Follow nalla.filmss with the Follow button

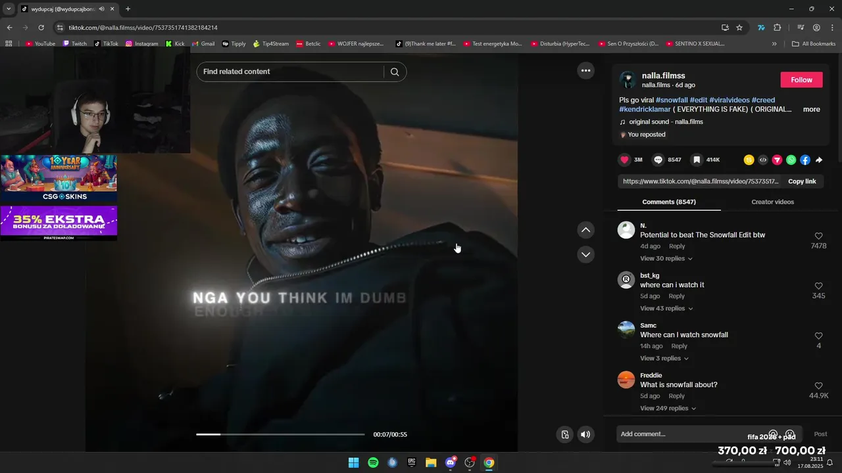(x=801, y=79)
